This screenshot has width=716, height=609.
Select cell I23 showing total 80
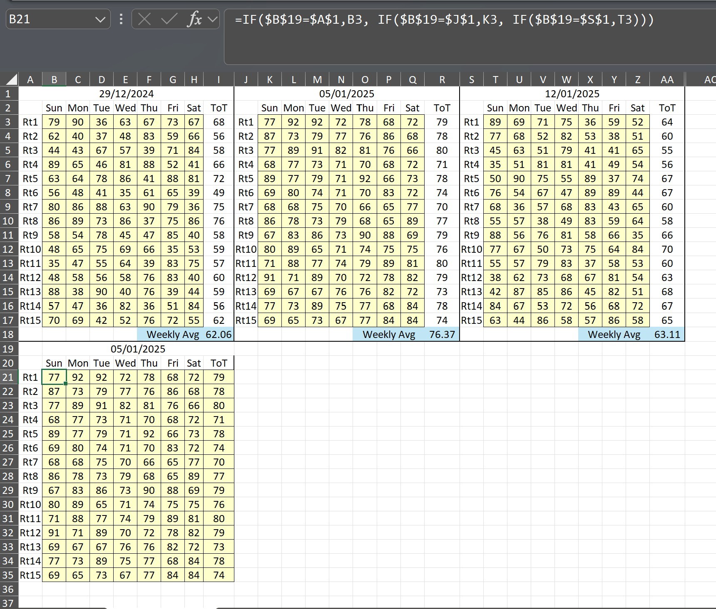(x=219, y=405)
